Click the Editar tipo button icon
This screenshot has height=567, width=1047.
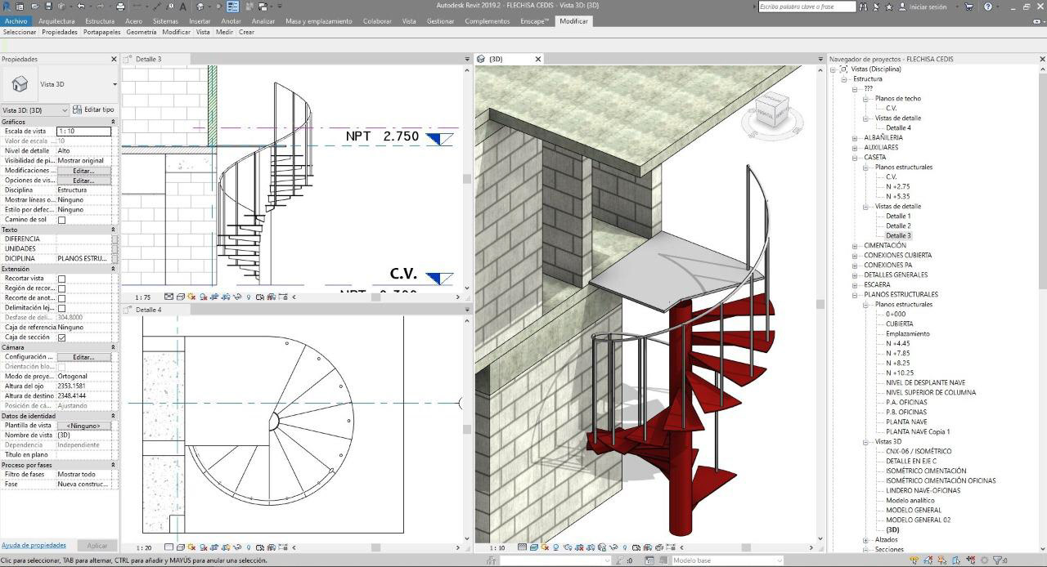point(77,109)
